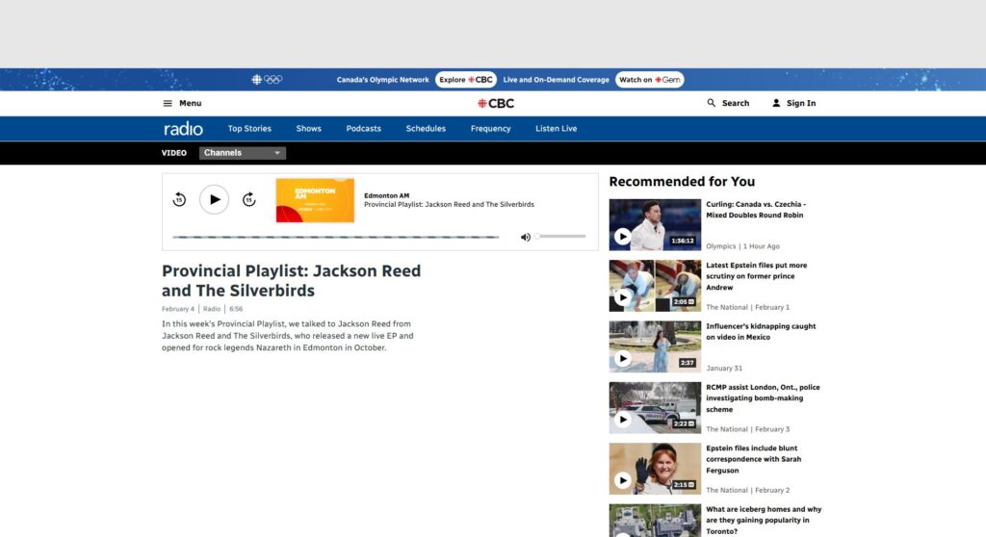The width and height of the screenshot is (986, 537).
Task: Open the Curling Canada vs. Czechia video thumbnail
Action: (x=655, y=224)
